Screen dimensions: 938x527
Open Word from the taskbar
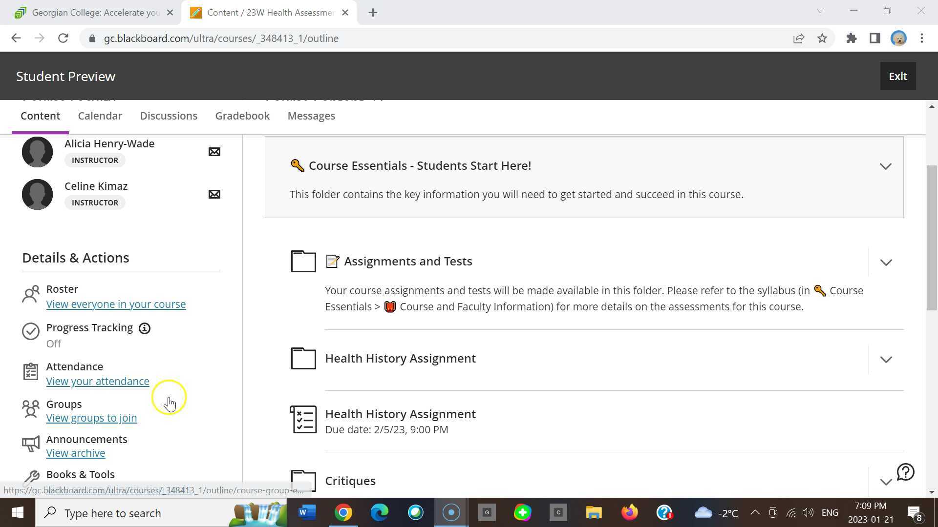click(307, 513)
